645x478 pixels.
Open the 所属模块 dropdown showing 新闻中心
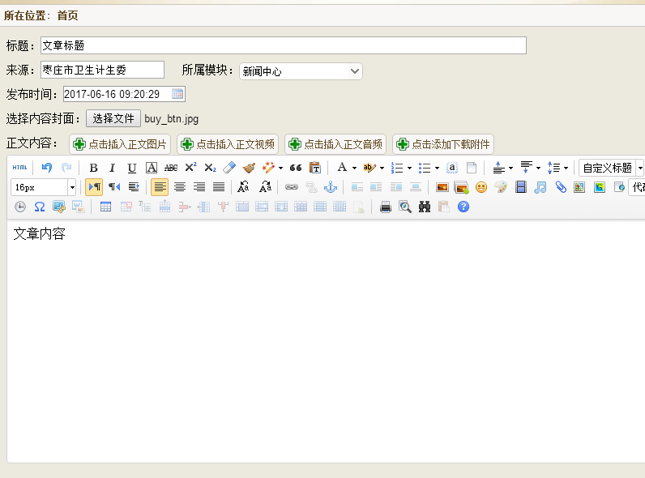[x=301, y=71]
